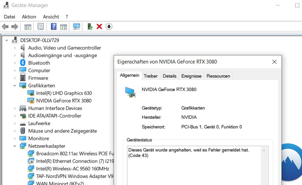
Task: Click the Firmware chip icon
Action: click(23, 78)
